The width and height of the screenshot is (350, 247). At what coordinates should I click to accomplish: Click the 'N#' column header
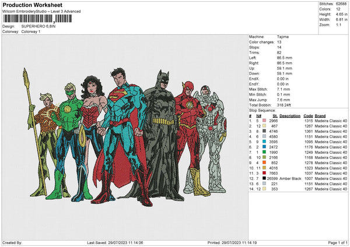(258, 116)
